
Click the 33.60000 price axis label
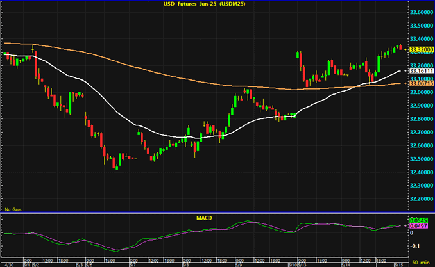(x=421, y=12)
